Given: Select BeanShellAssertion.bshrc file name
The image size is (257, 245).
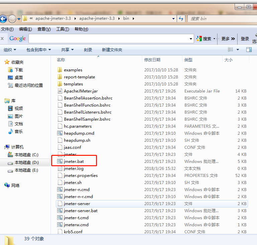Looking at the screenshot, I should pyautogui.click(x=88, y=98).
